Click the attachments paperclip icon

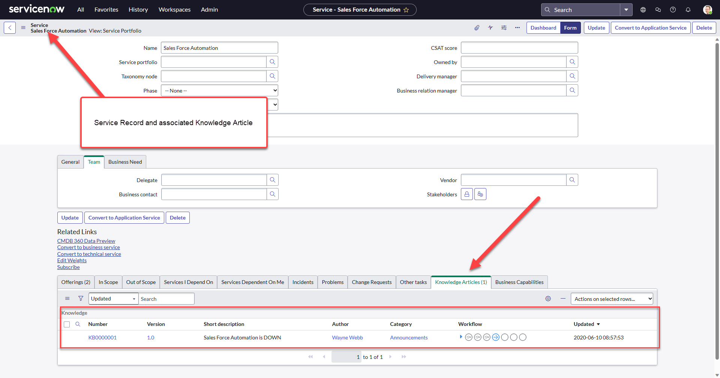(x=477, y=27)
